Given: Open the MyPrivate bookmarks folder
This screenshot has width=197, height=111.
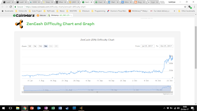Looking at the screenshot, I should 49,11.
